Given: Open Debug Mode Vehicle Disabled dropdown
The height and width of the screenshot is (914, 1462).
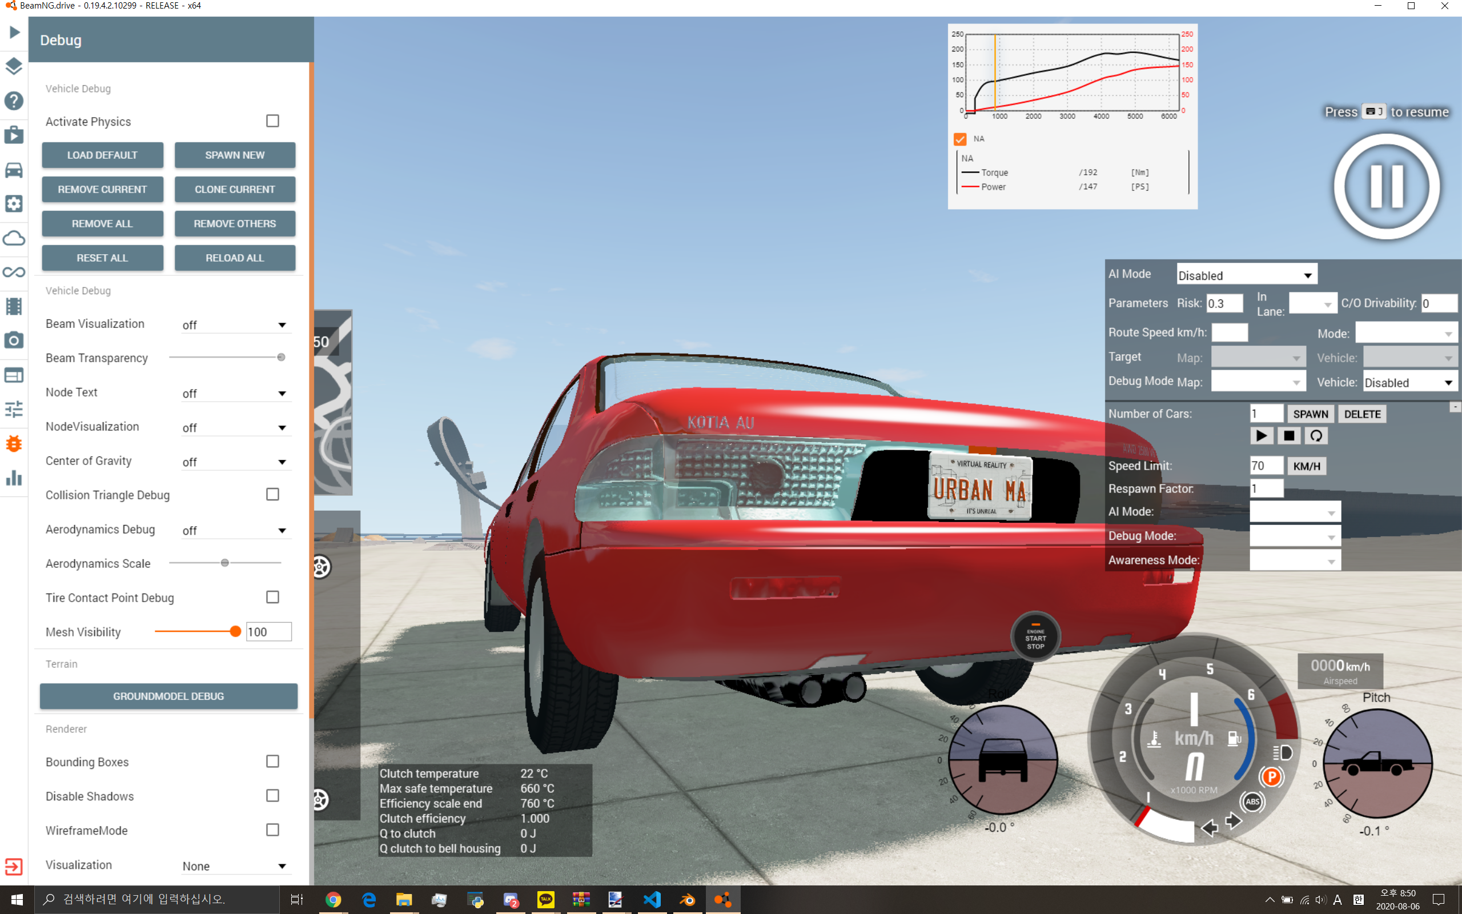Looking at the screenshot, I should click(1410, 382).
